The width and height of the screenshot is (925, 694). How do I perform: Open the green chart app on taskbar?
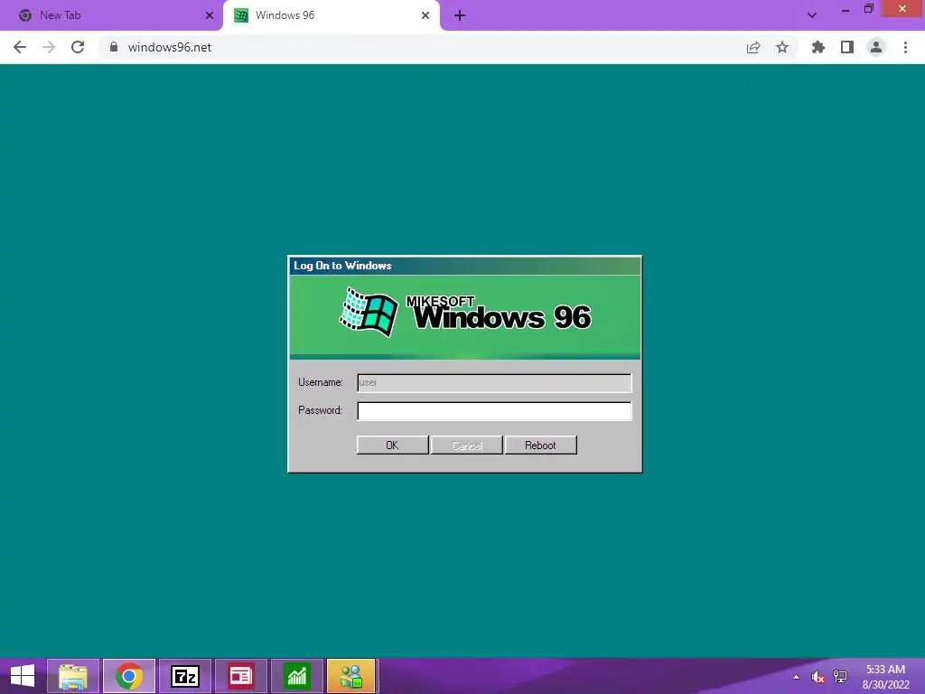click(x=296, y=676)
